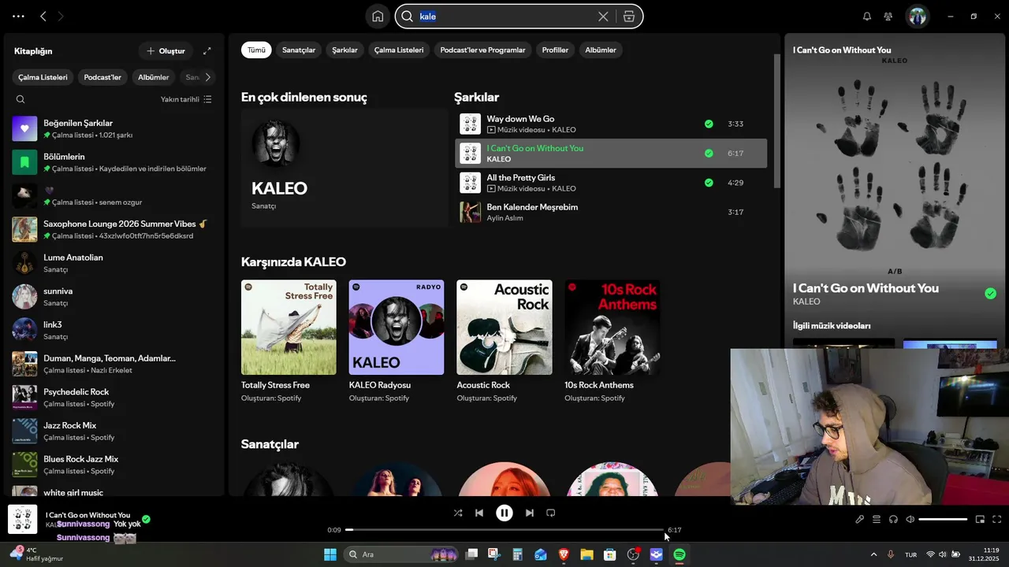This screenshot has height=567, width=1009.
Task: Enter full screen player mode
Action: 997,519
